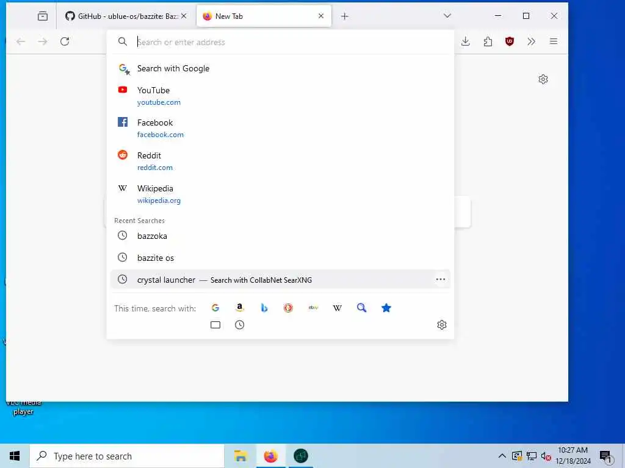Open the YouTube suggestion

pos(280,96)
